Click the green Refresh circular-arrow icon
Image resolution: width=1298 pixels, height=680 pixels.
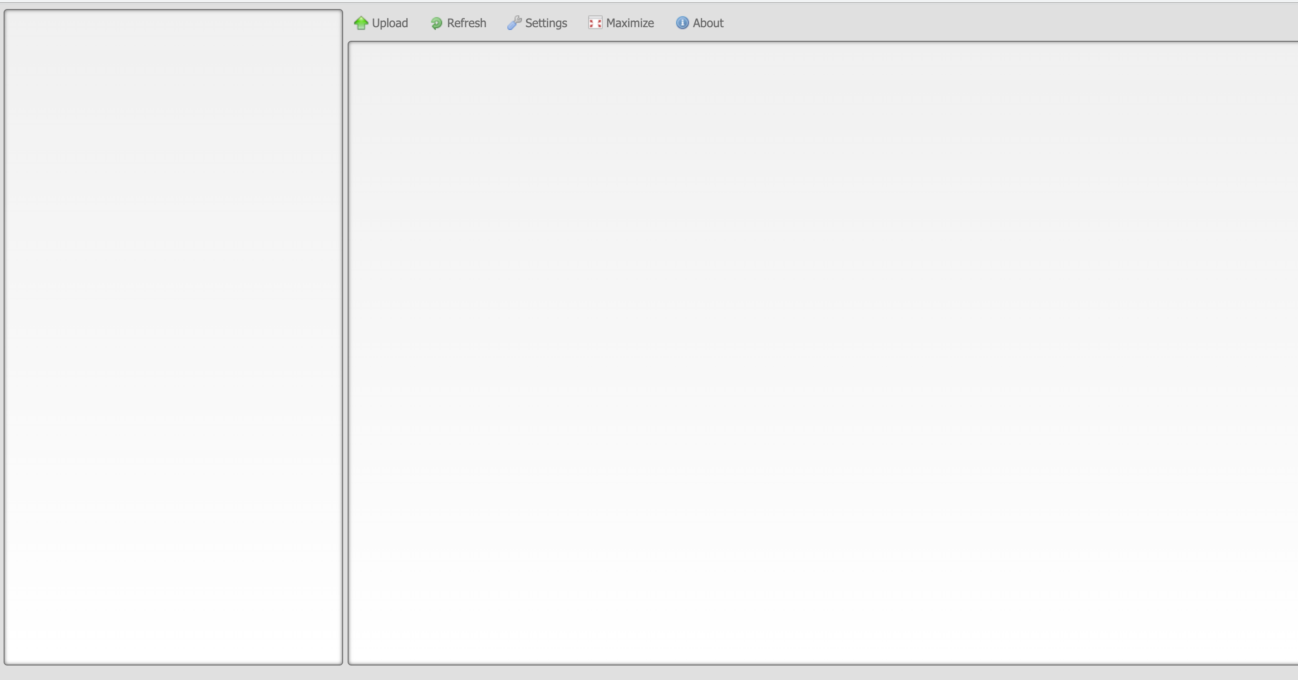(436, 23)
